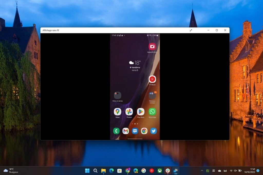263x175 pixels.
Task: Tap the weather widget showing 18°
Action: tap(135, 63)
